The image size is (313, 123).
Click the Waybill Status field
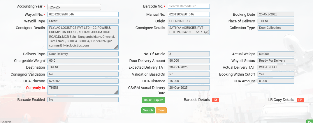tap(275, 61)
